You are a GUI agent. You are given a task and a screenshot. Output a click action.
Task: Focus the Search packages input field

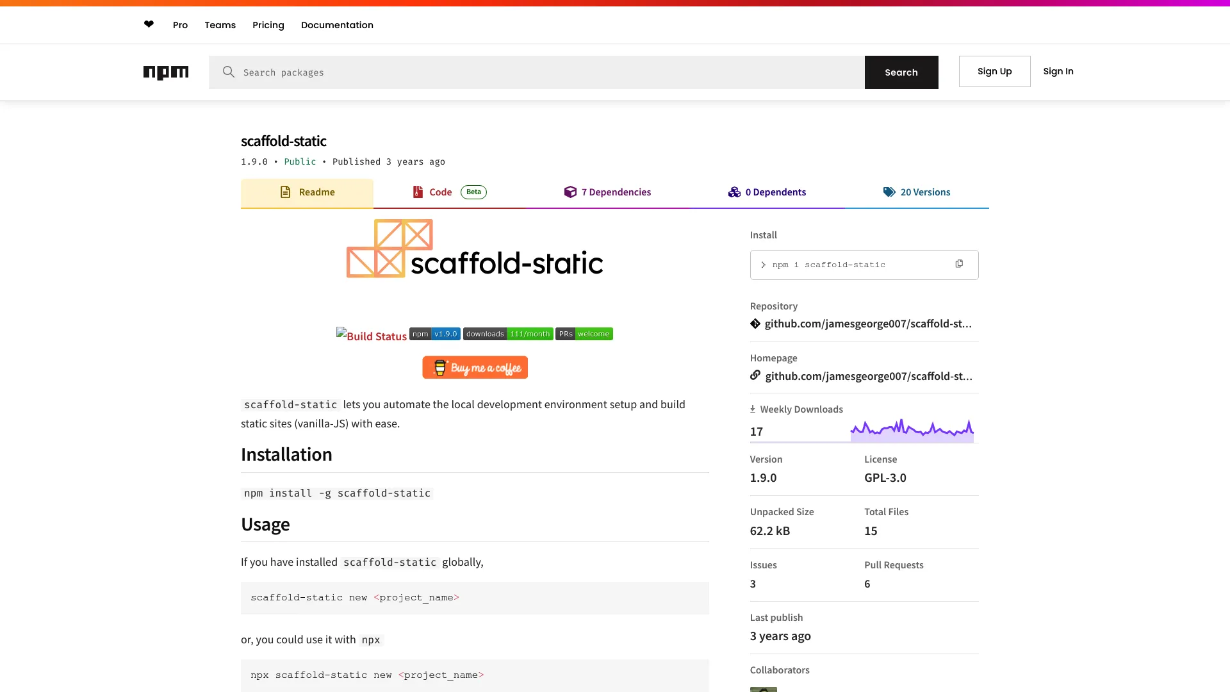(537, 72)
